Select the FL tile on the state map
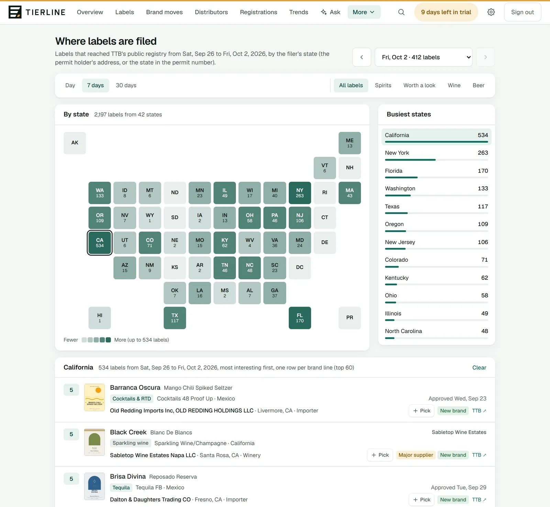 pyautogui.click(x=300, y=318)
